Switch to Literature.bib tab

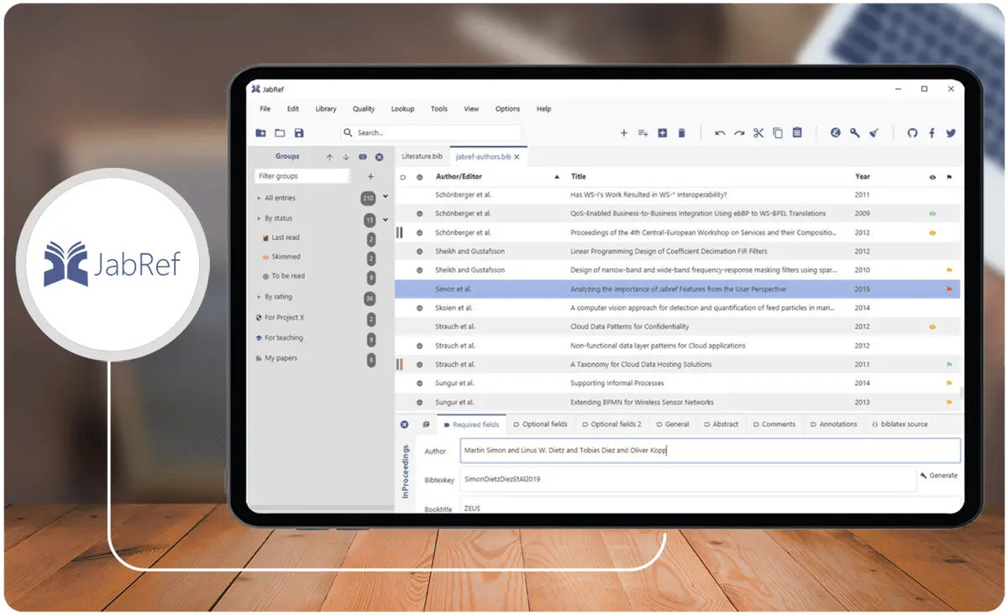422,157
